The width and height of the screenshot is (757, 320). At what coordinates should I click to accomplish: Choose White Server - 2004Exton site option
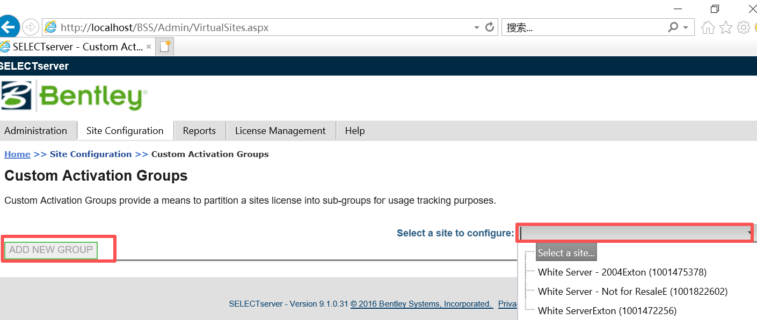622,272
